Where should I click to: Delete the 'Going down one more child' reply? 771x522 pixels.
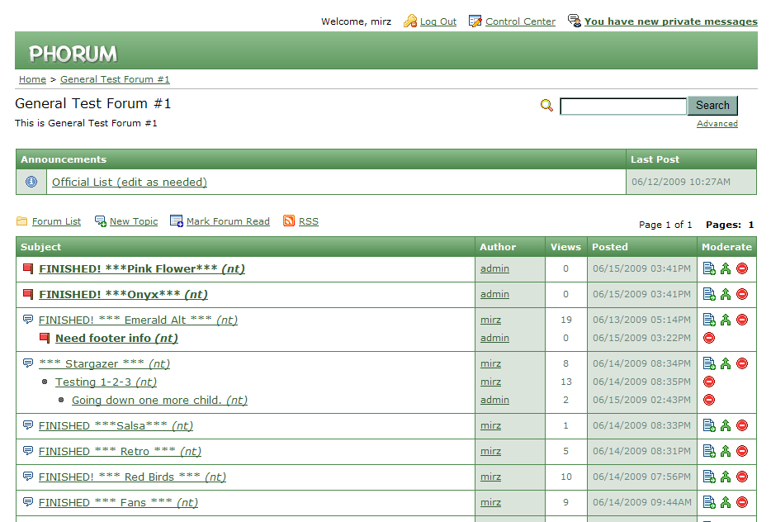(709, 400)
